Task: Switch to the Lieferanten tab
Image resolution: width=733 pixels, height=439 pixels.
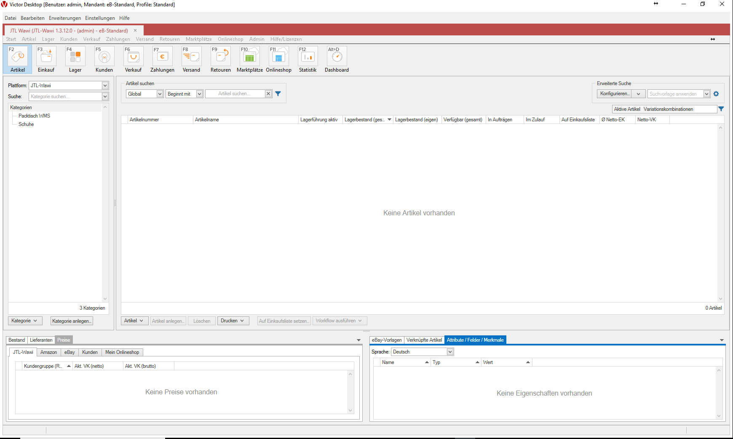Action: (41, 340)
